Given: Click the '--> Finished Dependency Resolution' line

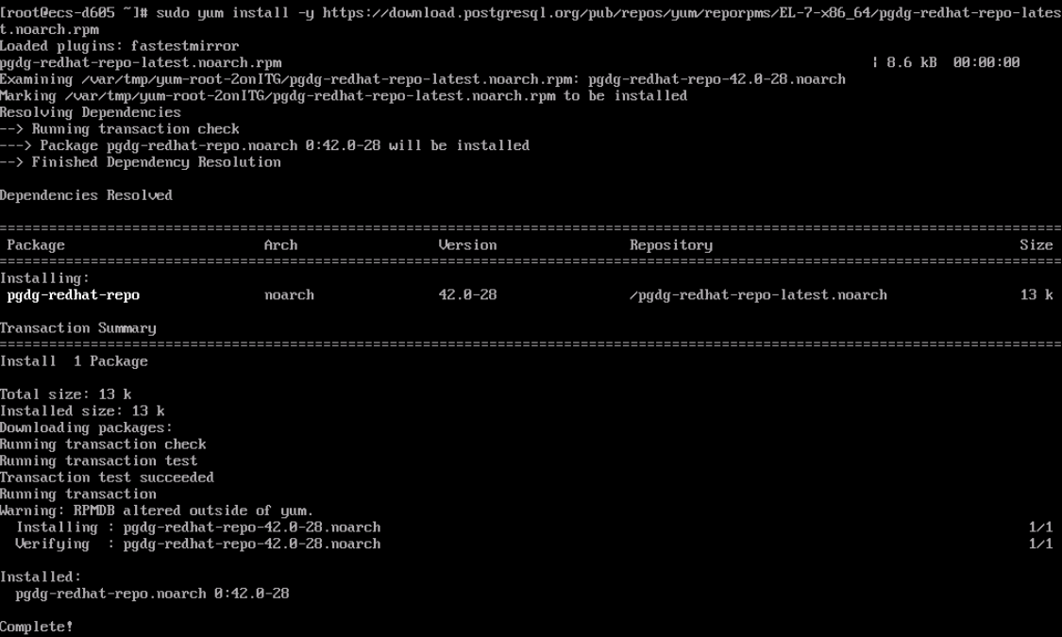Looking at the screenshot, I should pyautogui.click(x=141, y=161).
